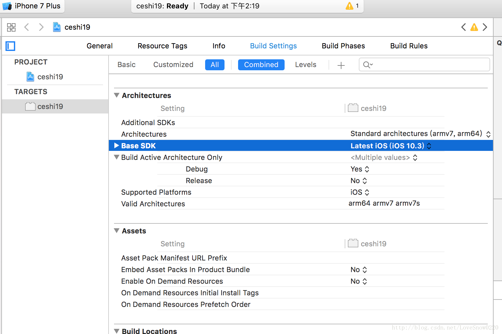Click ceshi19 column header in Architectures section
This screenshot has width=502, height=334.
point(367,108)
